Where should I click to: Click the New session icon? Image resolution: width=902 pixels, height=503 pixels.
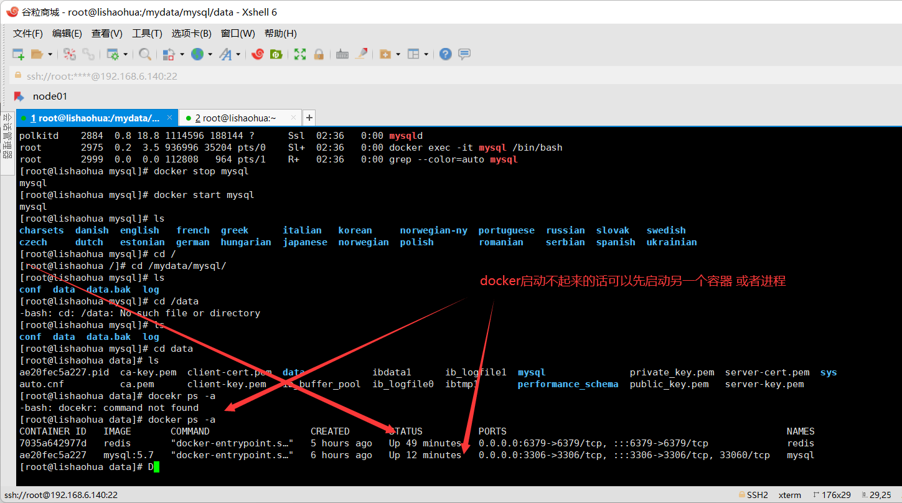[x=18, y=54]
